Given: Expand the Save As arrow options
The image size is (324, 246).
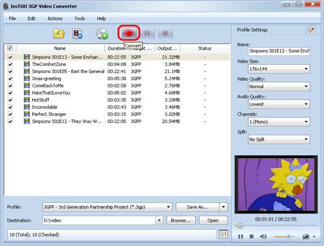Looking at the screenshot, I should click(224, 207).
